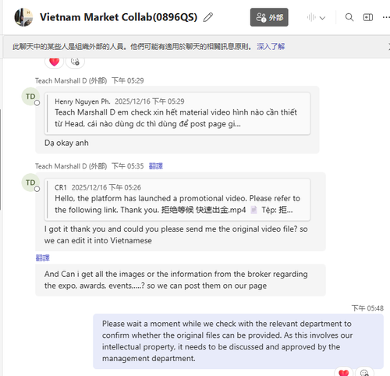The width and height of the screenshot is (390, 376).
Task: Click 翻譯 above the 'And Can i get' message
Action: pyautogui.click(x=43, y=258)
